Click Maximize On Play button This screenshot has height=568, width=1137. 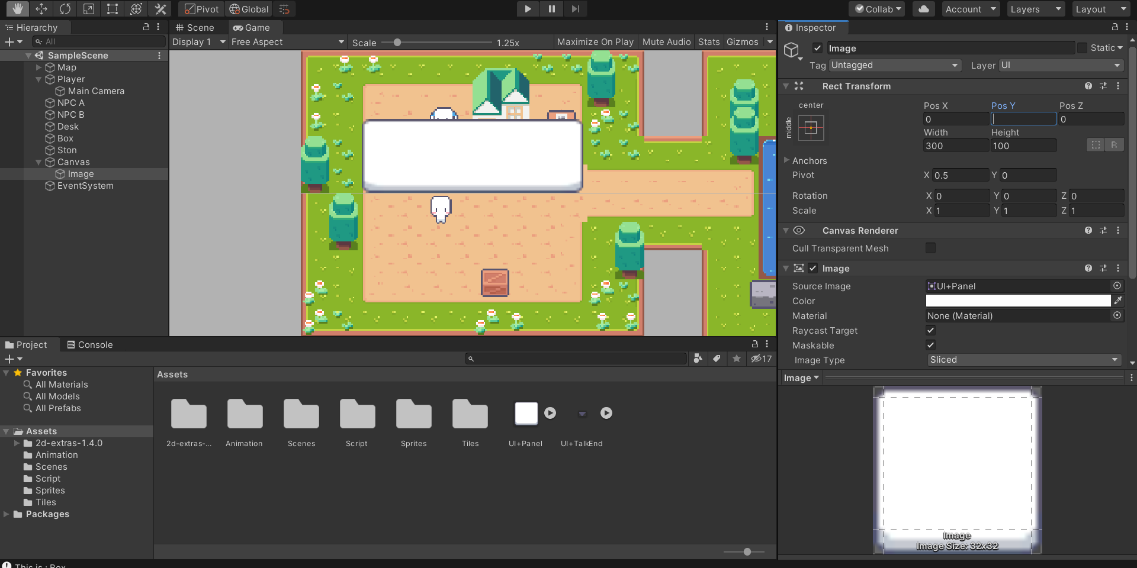[x=595, y=42]
